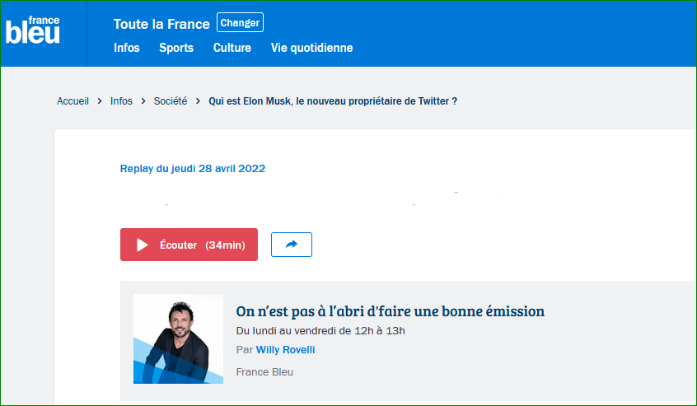Go to Accueil in the breadcrumb

point(73,101)
